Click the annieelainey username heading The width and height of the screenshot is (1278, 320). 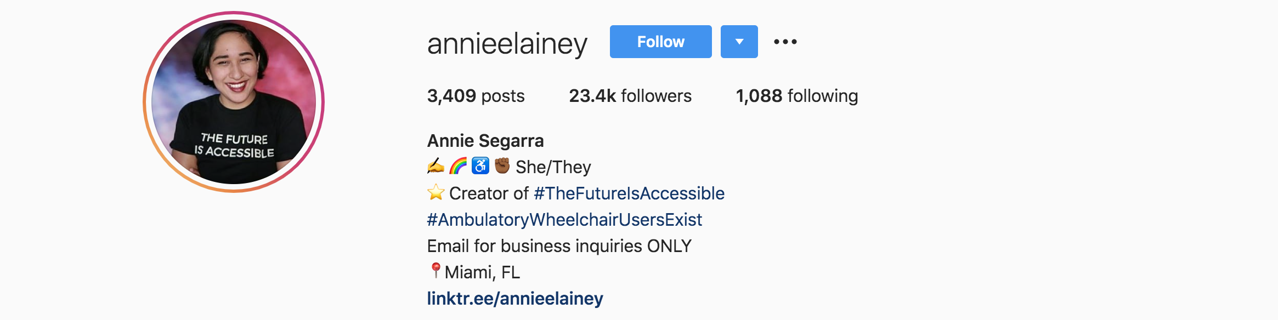pos(507,44)
